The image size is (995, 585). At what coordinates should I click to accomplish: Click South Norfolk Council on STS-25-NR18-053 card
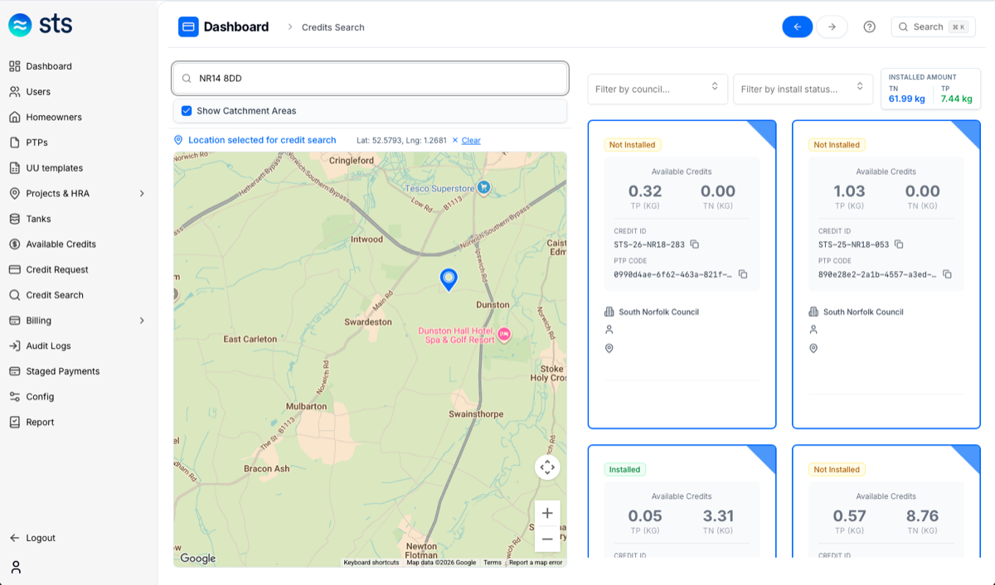(x=863, y=312)
